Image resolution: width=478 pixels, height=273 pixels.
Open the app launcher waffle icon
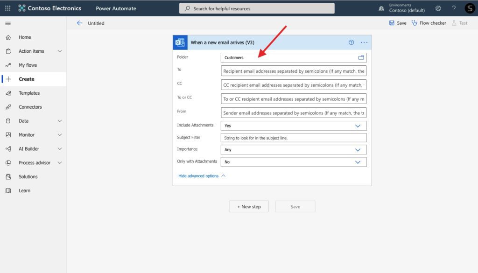pos(7,8)
